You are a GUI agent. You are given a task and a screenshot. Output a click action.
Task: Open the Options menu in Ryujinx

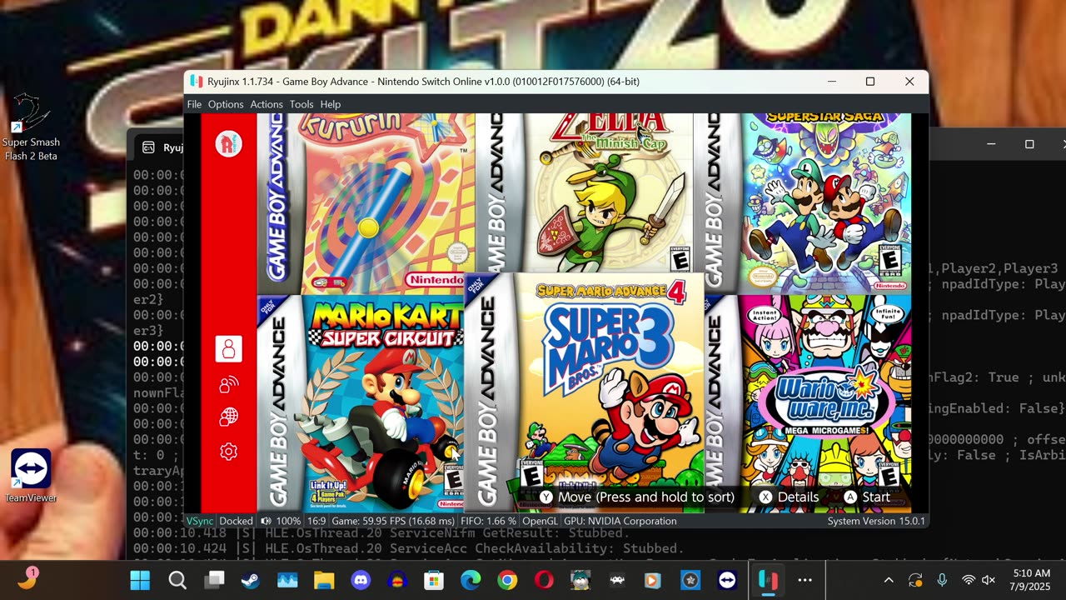click(226, 104)
